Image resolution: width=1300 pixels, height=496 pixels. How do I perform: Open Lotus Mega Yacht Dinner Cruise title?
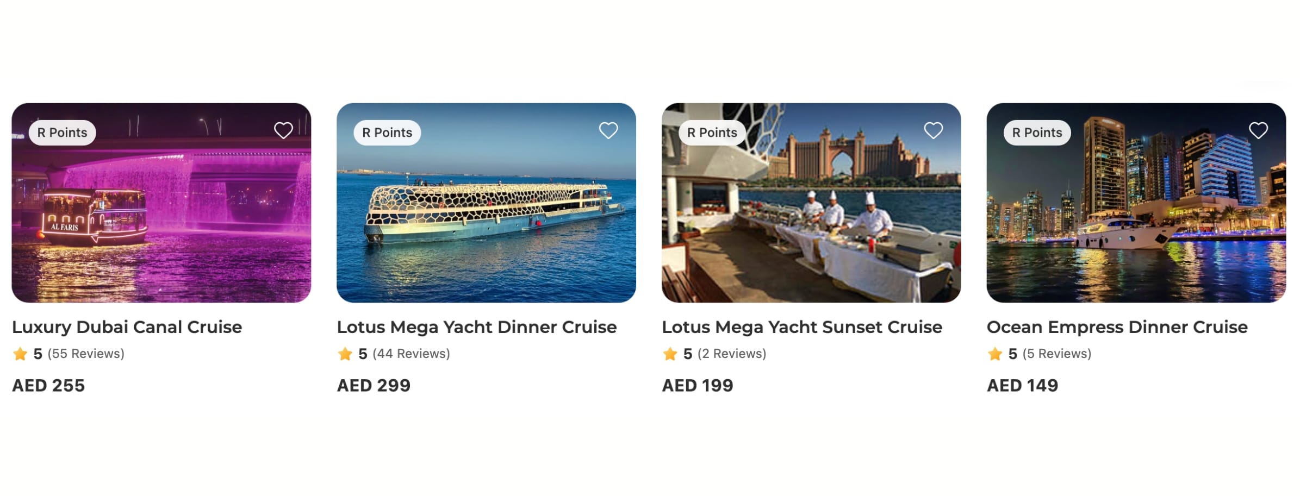tap(476, 327)
